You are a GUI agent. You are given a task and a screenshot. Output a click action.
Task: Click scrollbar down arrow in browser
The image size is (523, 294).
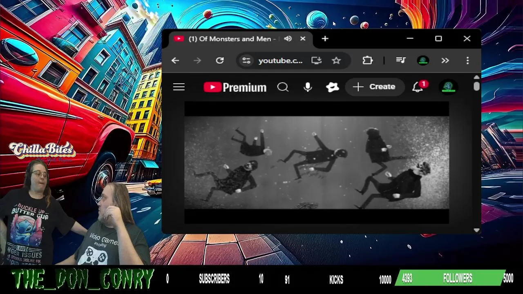point(476,230)
